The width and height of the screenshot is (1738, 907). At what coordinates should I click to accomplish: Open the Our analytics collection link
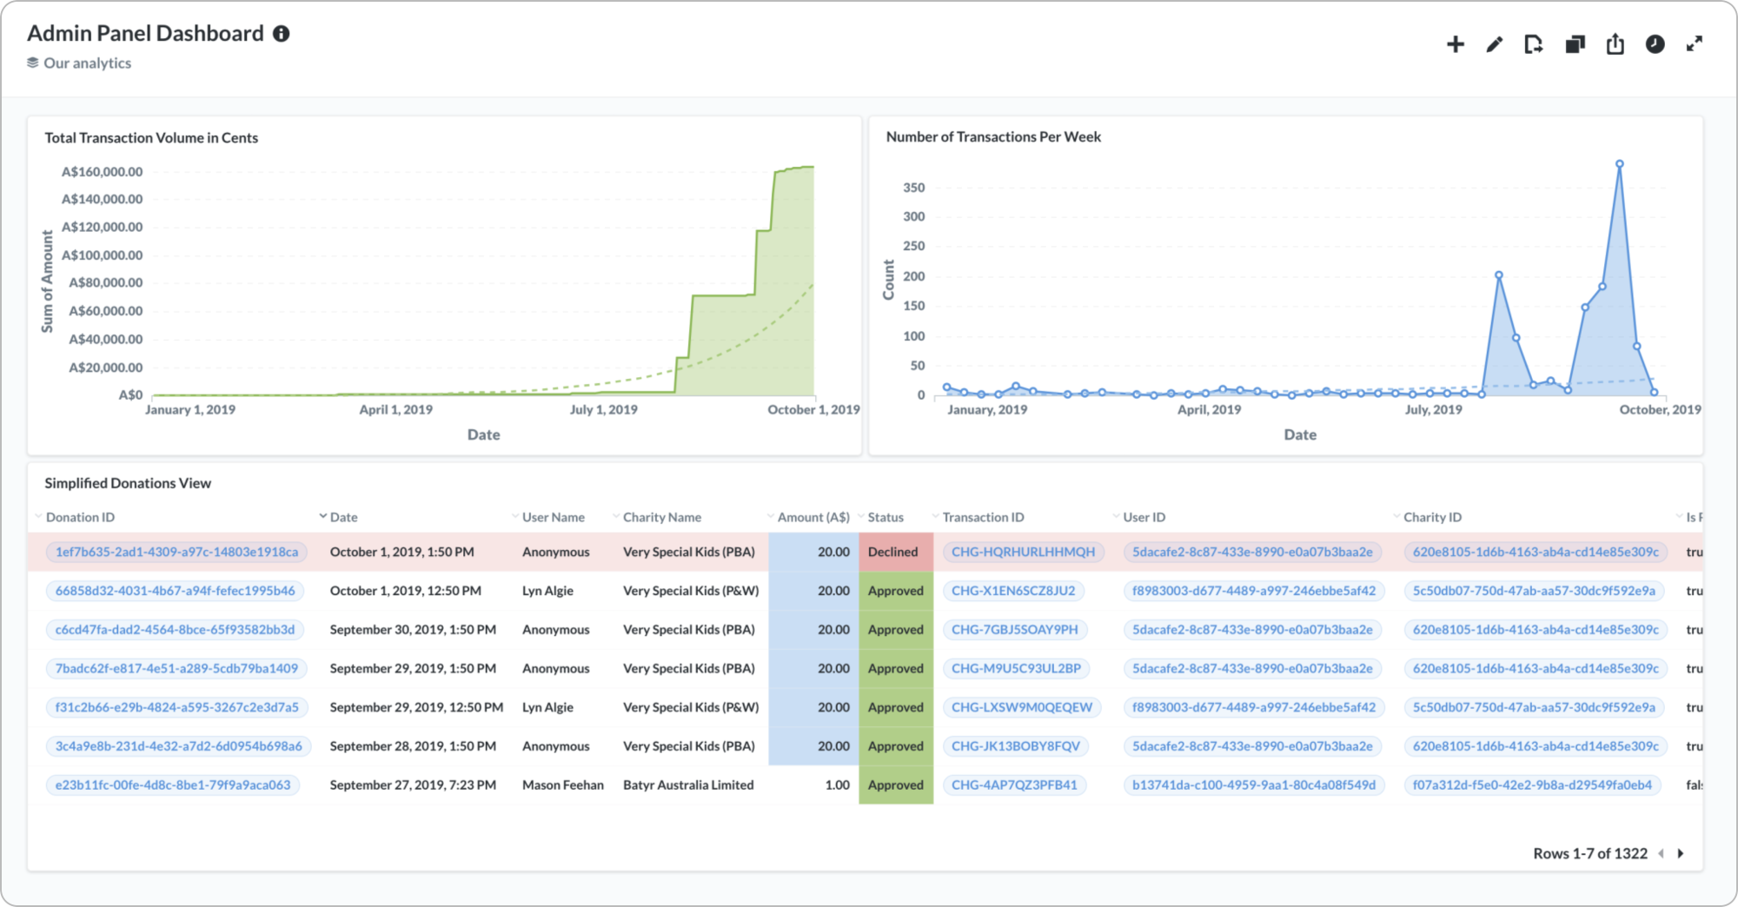click(x=87, y=63)
